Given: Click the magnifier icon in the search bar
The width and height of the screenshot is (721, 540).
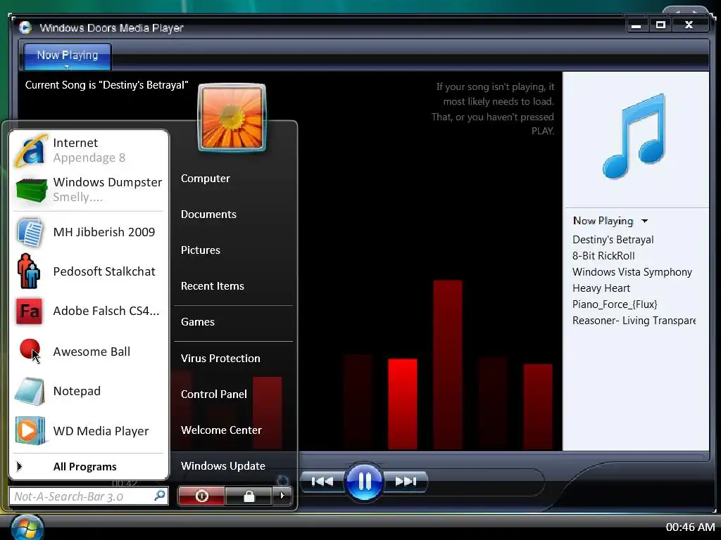Looking at the screenshot, I should click(x=160, y=496).
